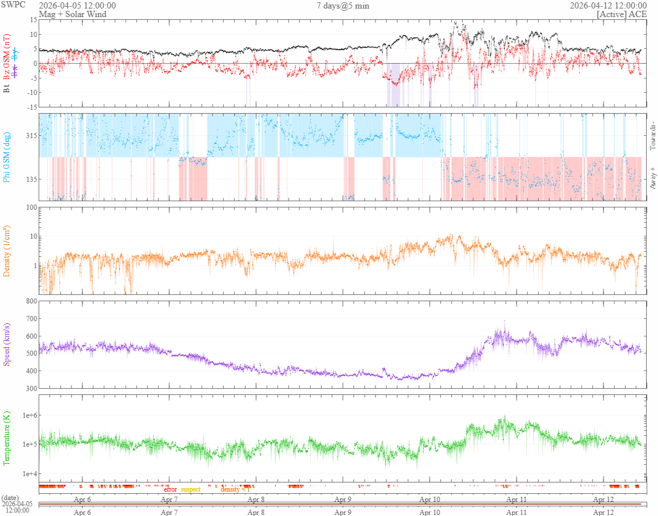Open the 7 days@5 min time span selector

pos(343,5)
